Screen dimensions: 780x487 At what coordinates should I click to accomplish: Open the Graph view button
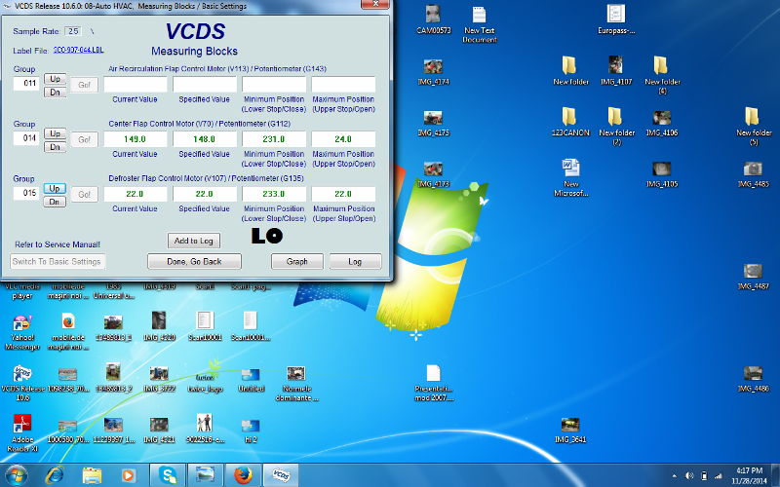pos(297,261)
